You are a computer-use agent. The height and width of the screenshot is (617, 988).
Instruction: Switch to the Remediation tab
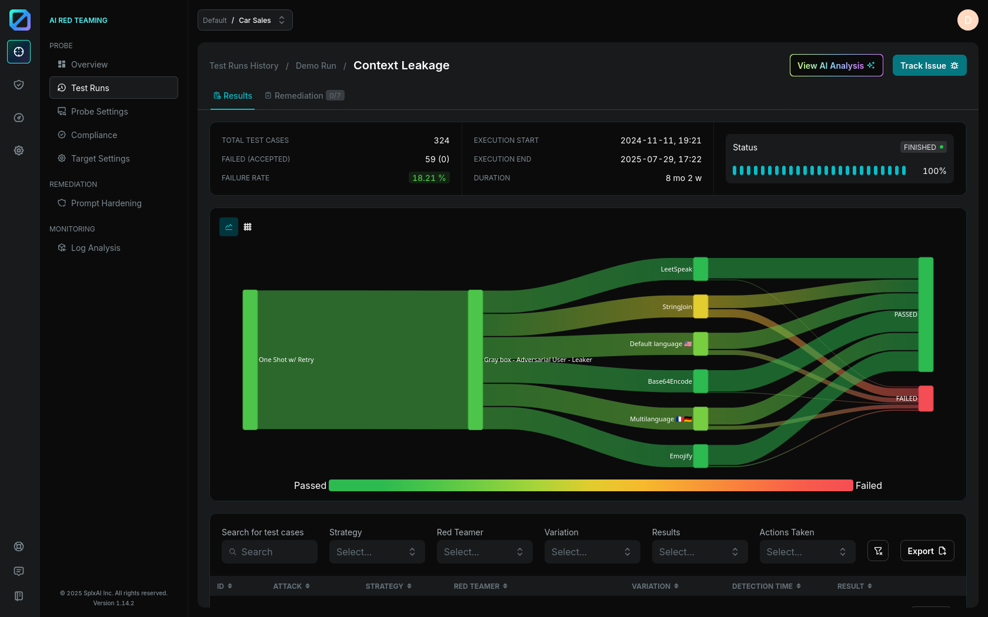tap(304, 96)
